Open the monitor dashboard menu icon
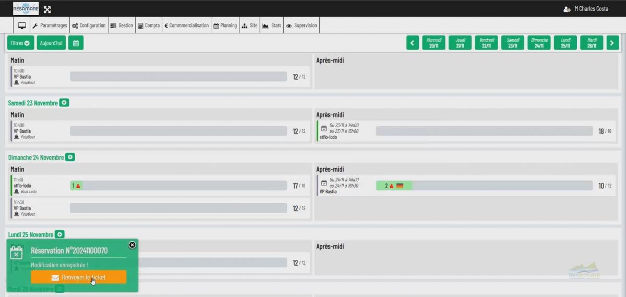626x297 pixels. [22, 26]
